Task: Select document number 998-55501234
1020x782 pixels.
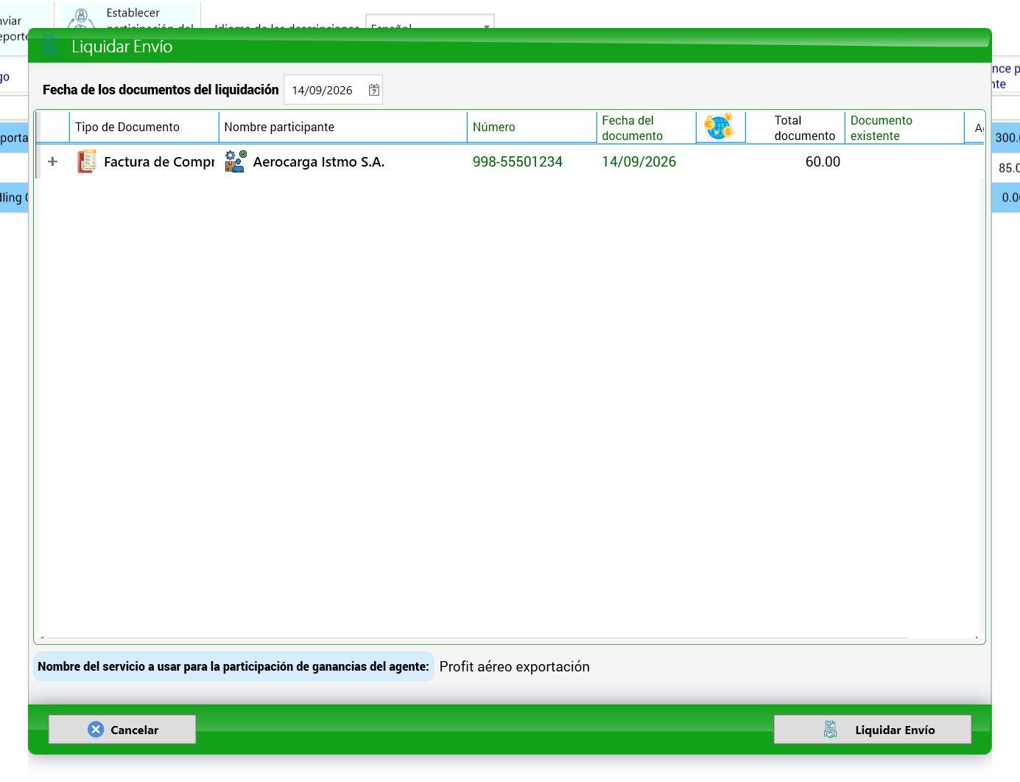Action: pyautogui.click(x=518, y=161)
